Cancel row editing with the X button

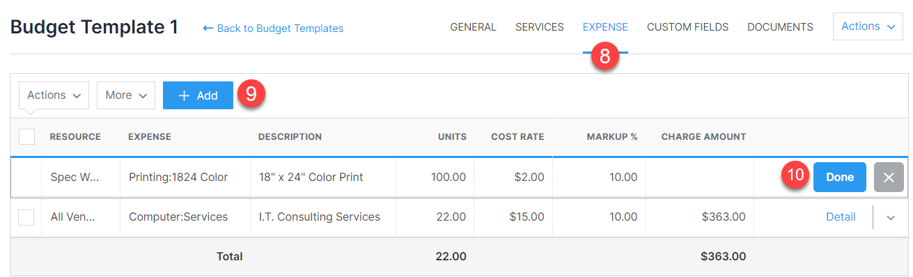click(x=889, y=177)
